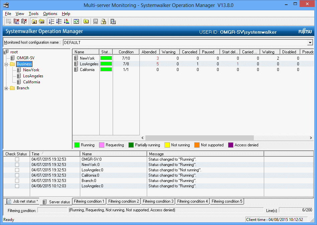317x225 pixels.
Task: Click the Filtering condition 3 button
Action: point(158,201)
